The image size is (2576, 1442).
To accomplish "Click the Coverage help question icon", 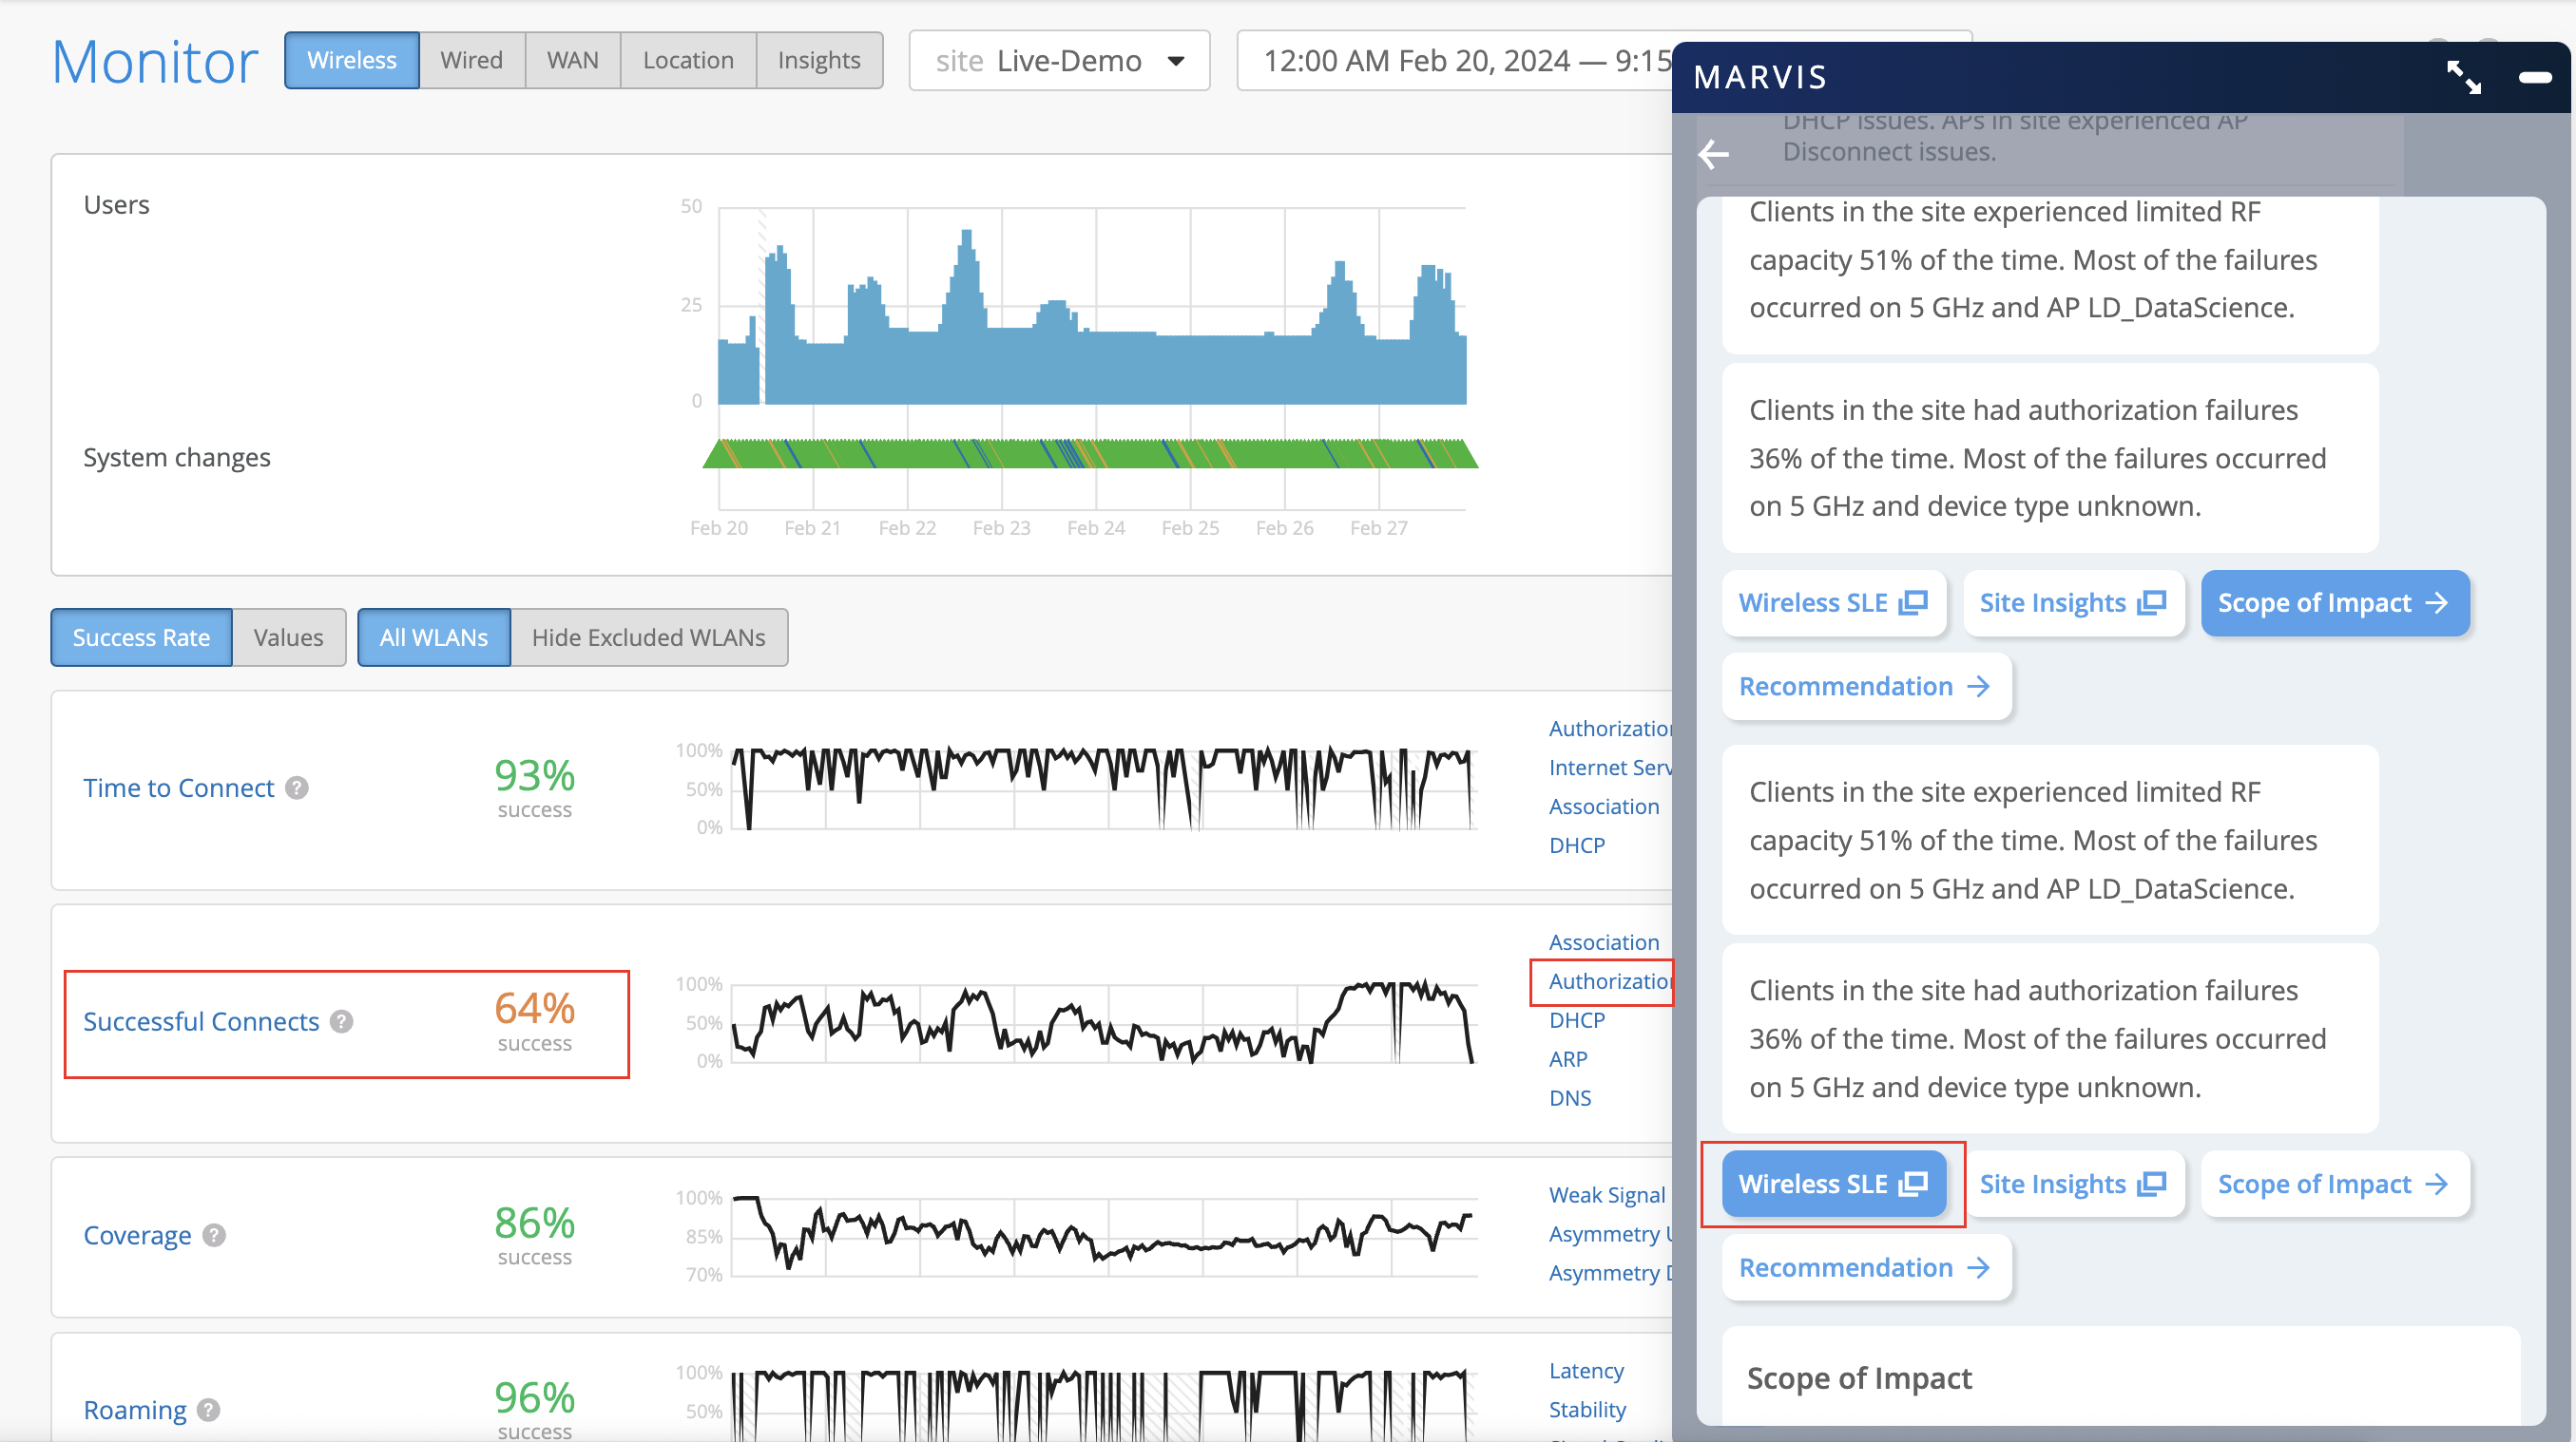I will coord(214,1235).
